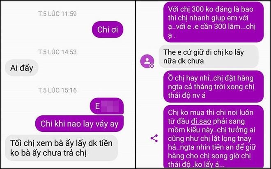Tap message starting "Chị ko mua thi chi noi"
This screenshot has height=169, width=271.
pyautogui.click(x=214, y=136)
